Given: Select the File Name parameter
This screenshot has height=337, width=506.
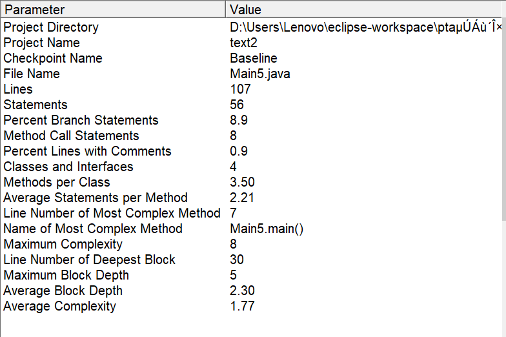Looking at the screenshot, I should (x=32, y=74).
